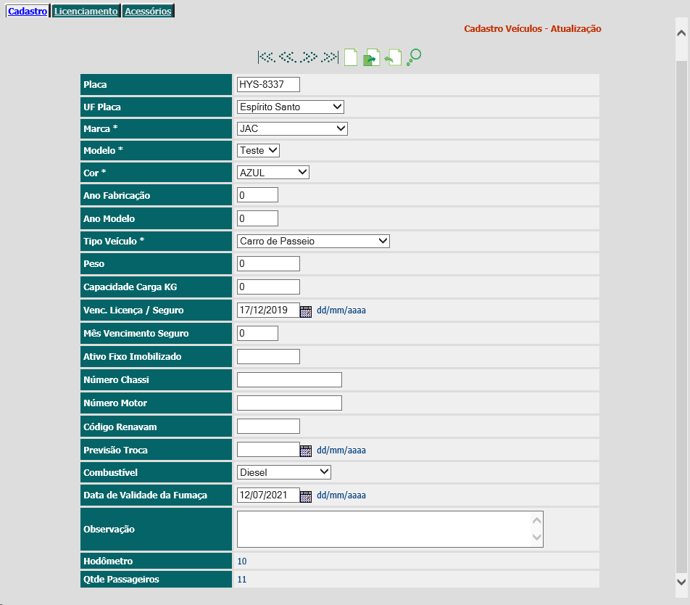The height and width of the screenshot is (605, 690).
Task: Click the Ano Modelo input
Action: coord(257,218)
